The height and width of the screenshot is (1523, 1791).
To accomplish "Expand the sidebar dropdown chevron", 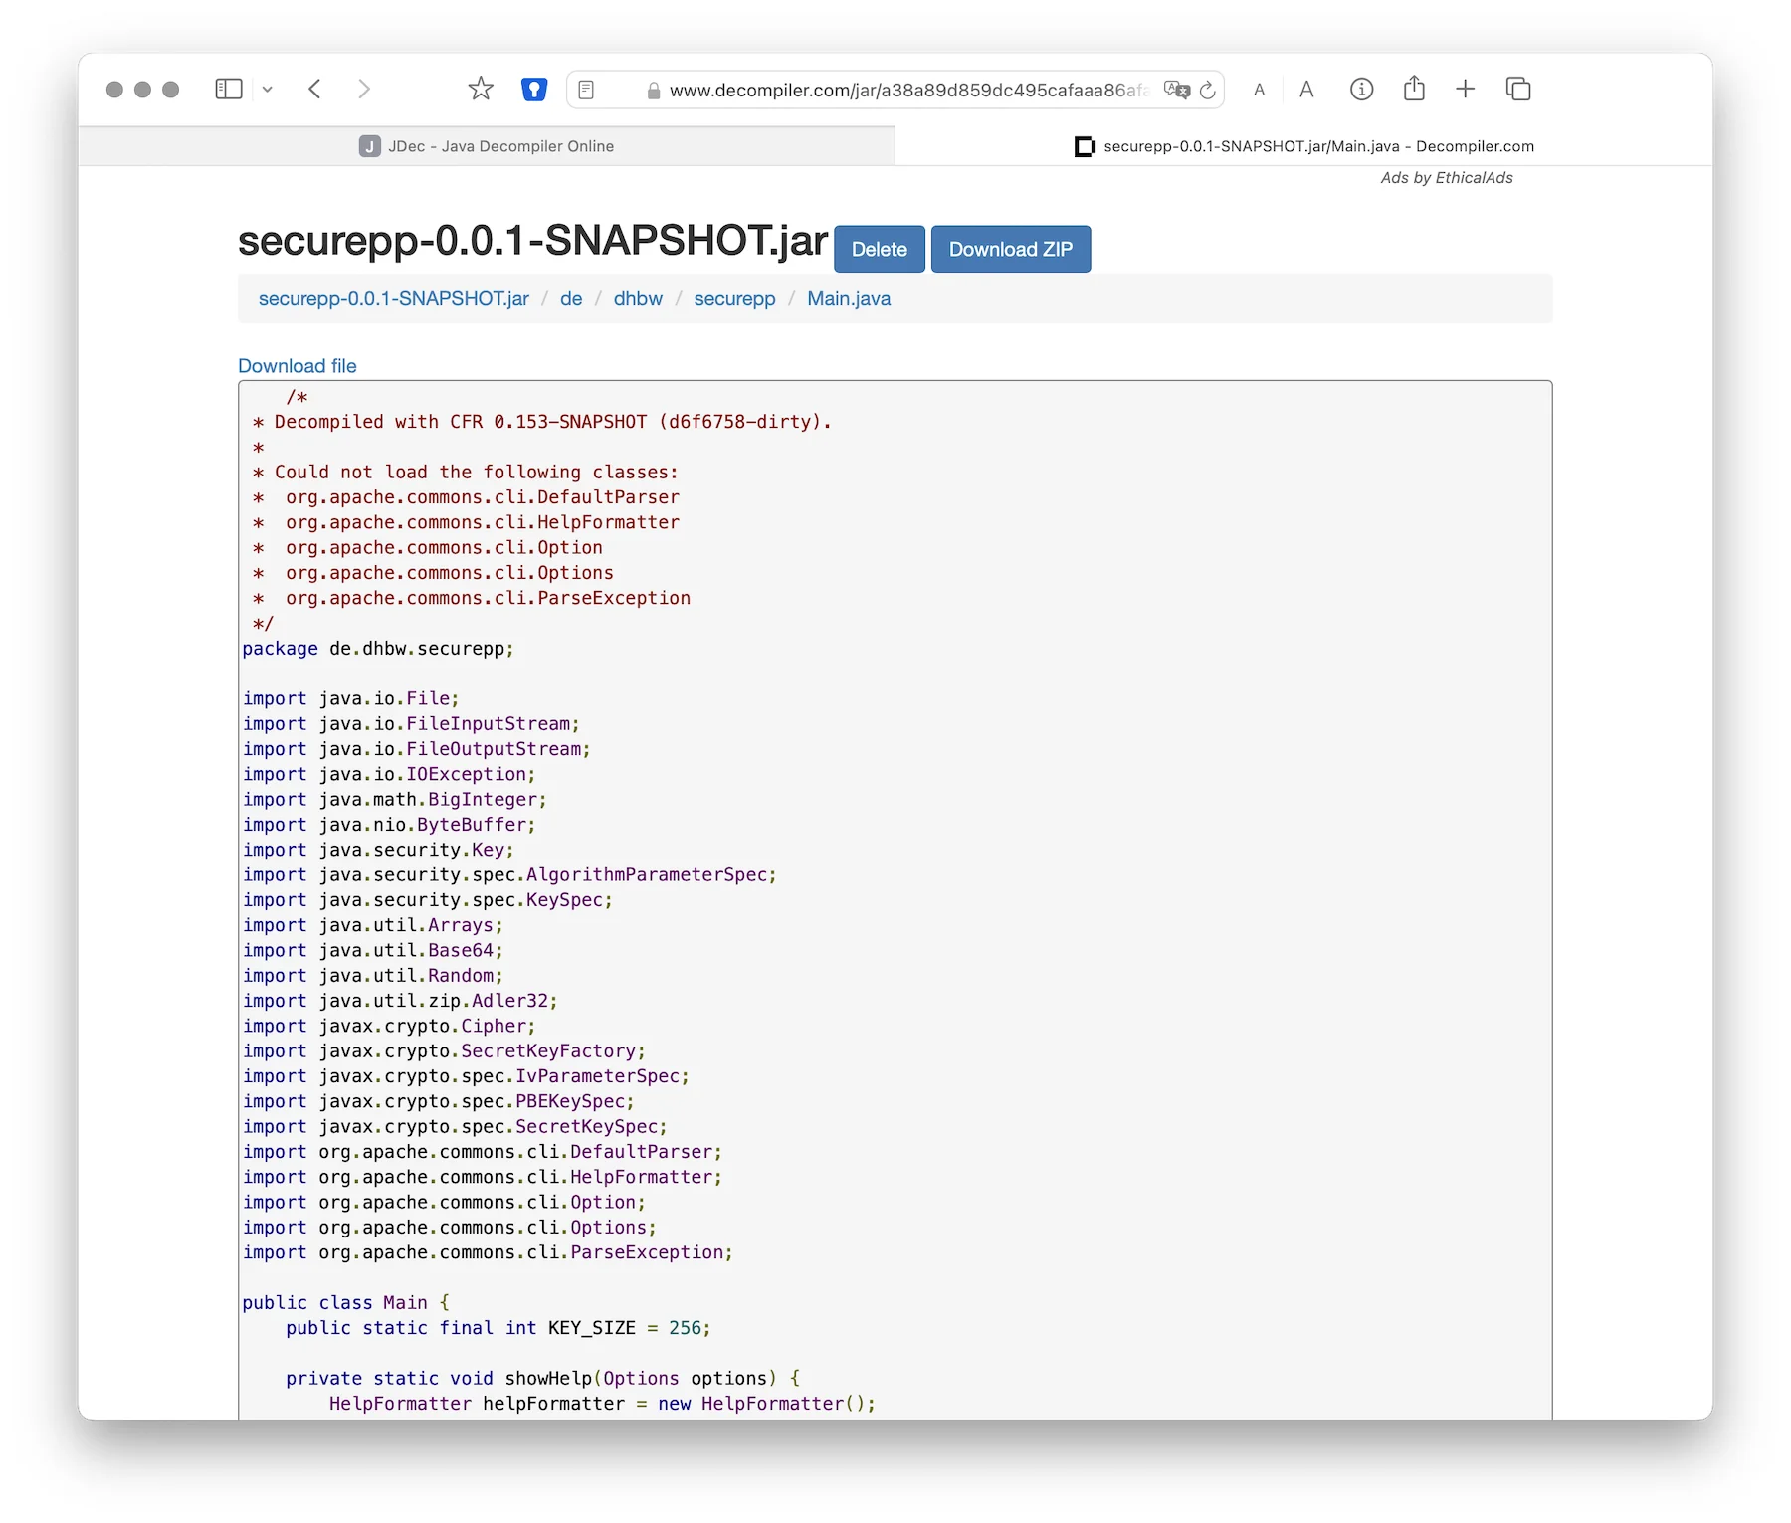I will pyautogui.click(x=268, y=90).
